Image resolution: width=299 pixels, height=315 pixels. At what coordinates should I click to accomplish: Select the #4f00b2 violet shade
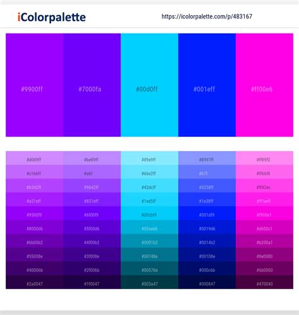click(92, 241)
